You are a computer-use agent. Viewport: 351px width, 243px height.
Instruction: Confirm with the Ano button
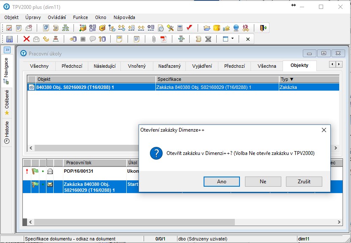[222, 182]
